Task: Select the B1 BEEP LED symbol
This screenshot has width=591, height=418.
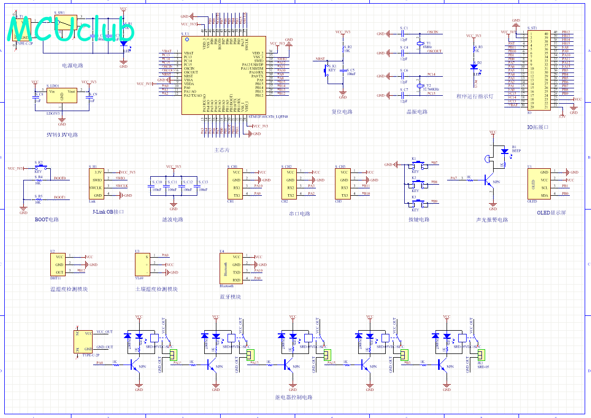Action: pos(505,151)
